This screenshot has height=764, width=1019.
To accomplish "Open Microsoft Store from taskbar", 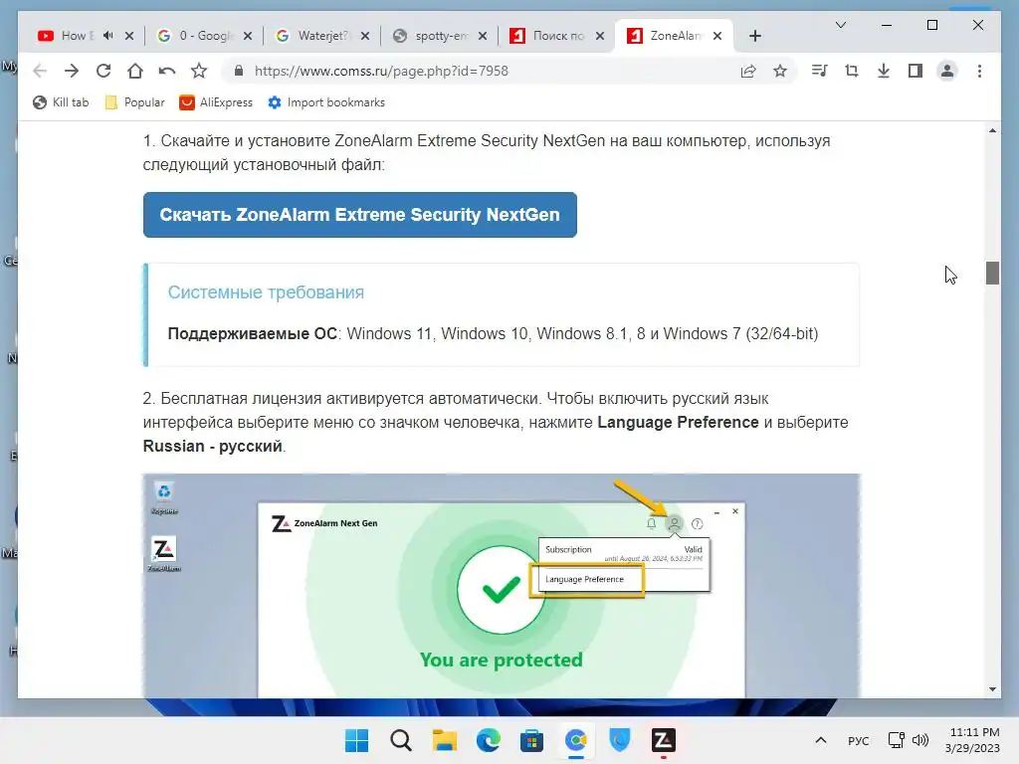I will tap(531, 740).
